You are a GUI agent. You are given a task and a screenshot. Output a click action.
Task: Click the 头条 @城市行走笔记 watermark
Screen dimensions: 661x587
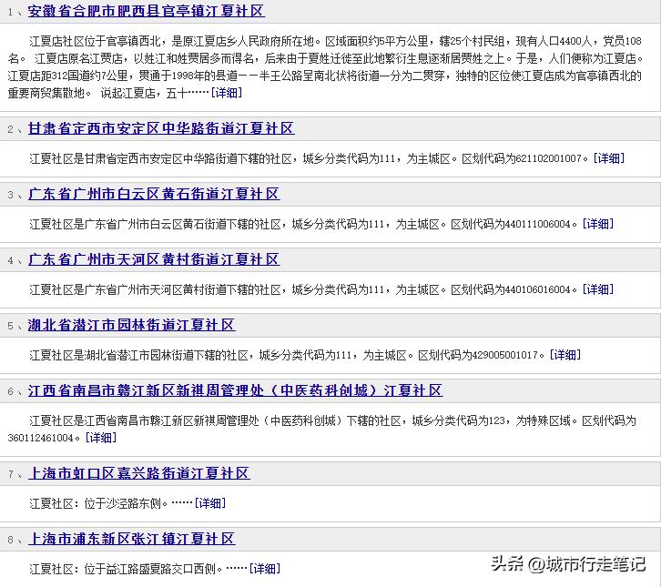click(x=568, y=565)
